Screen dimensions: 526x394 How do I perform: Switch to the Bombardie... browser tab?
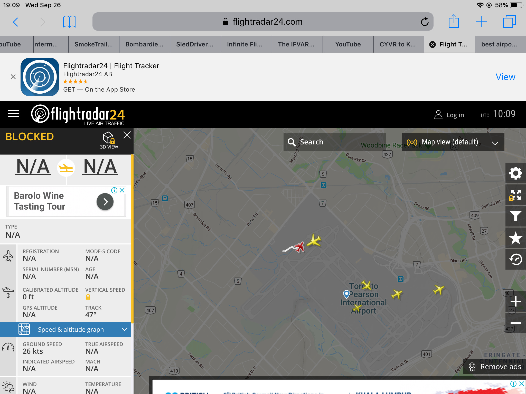click(144, 44)
